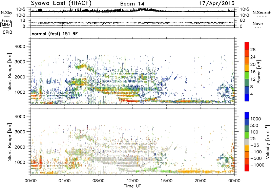The width and height of the screenshot is (271, 188).
Task: Click the '28' tick on Power colorbar
Action: 253,50
